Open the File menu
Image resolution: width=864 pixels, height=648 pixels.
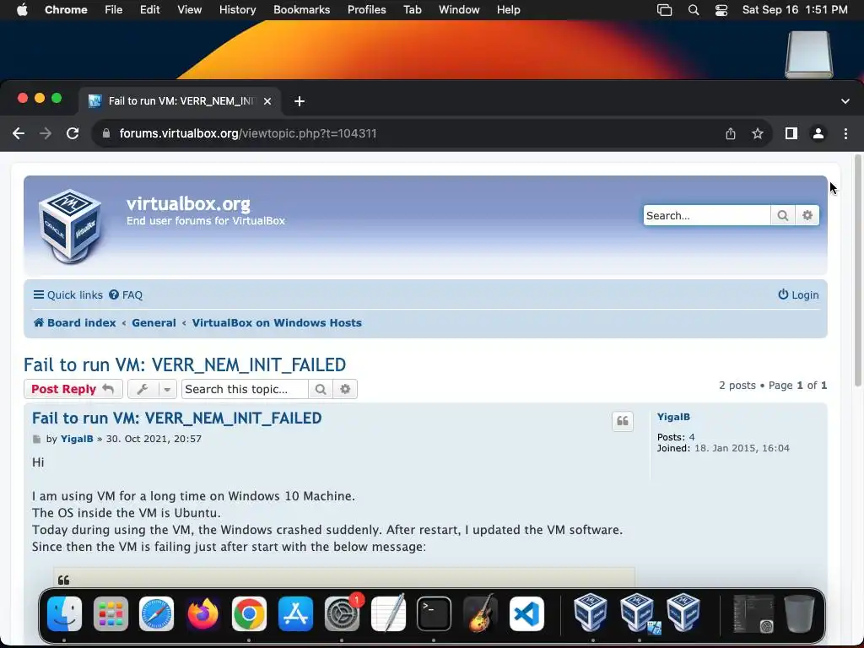pyautogui.click(x=114, y=10)
